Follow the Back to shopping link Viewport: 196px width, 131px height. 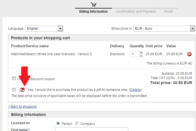(x=22, y=107)
